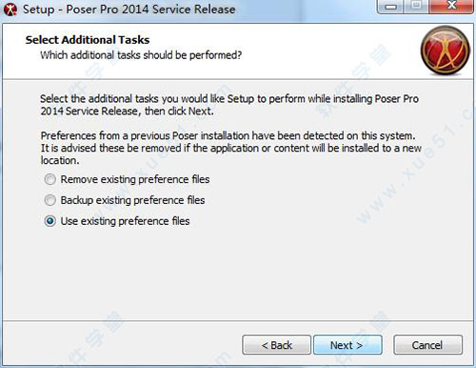Click the 'Remove existing preference files' label text

135,179
